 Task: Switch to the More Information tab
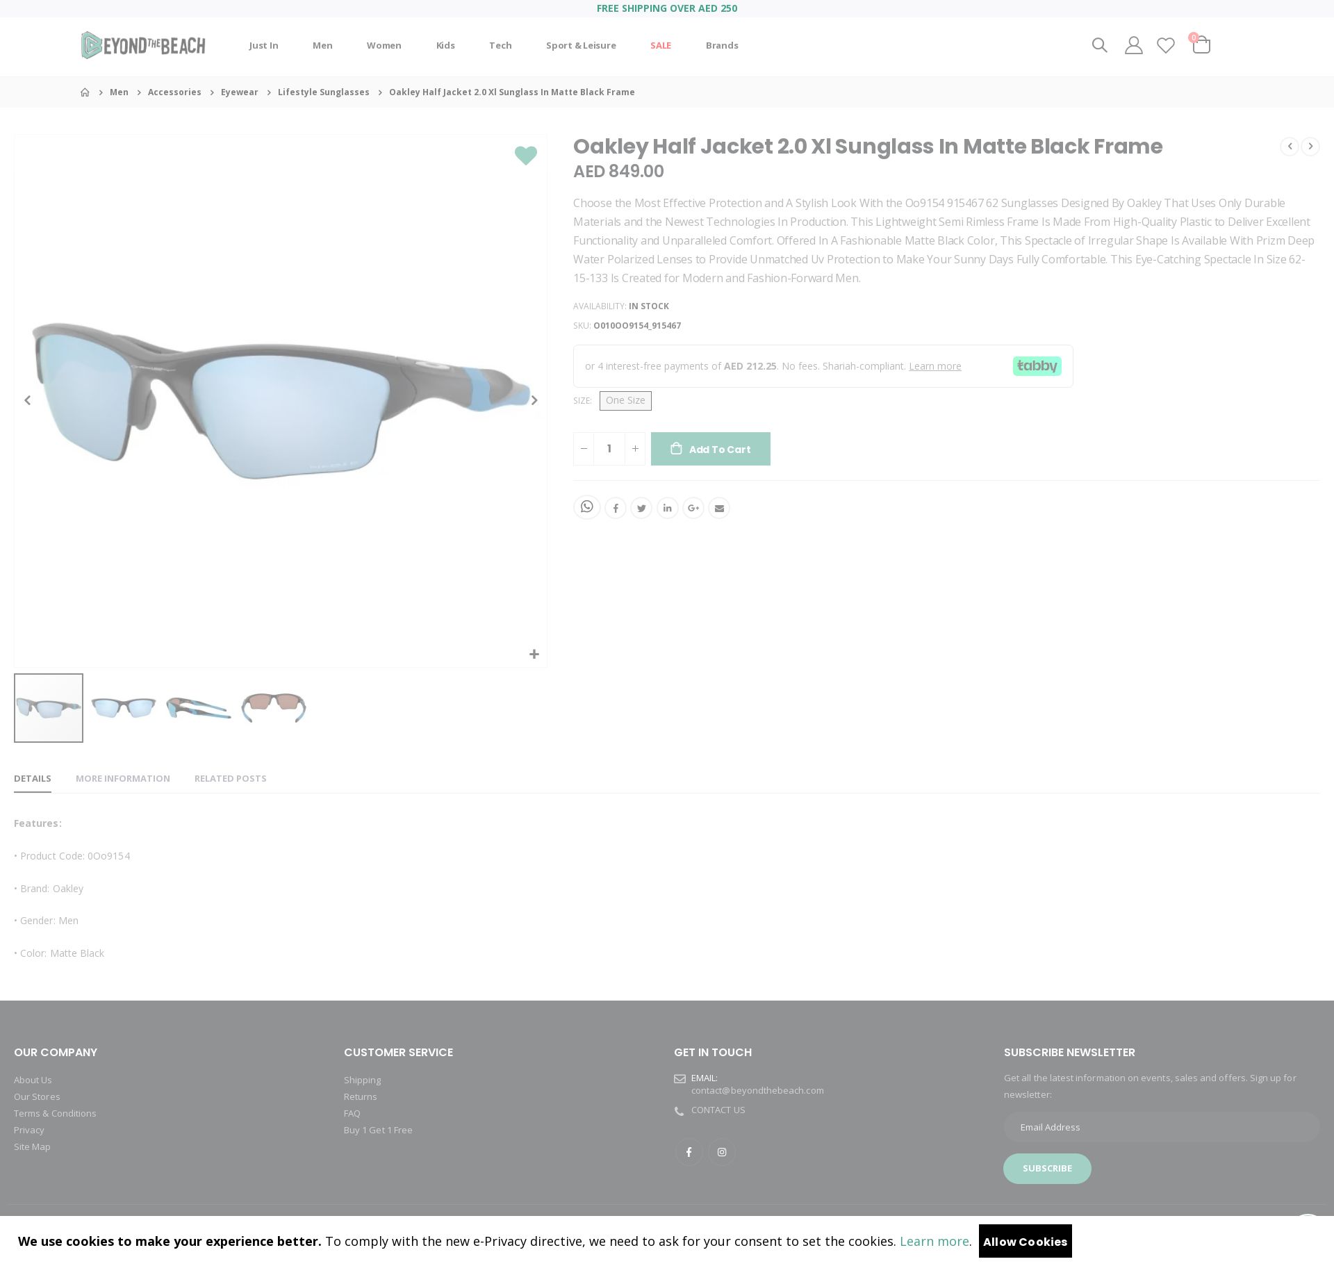123,779
